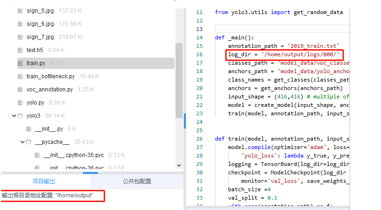Select the __pycache__ folder name
The width and height of the screenshot is (381, 210).
point(52,142)
